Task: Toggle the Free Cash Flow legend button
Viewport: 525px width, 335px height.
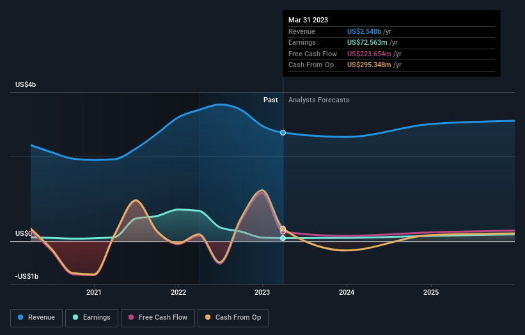Action: point(158,318)
